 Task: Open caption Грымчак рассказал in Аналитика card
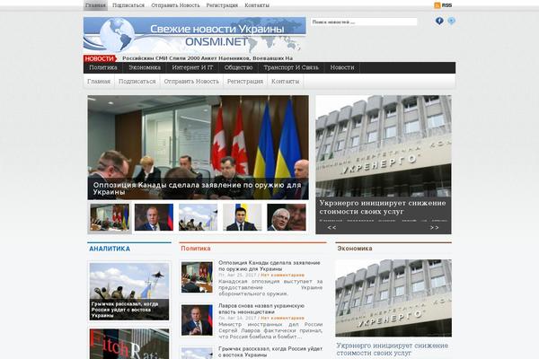[x=125, y=310]
